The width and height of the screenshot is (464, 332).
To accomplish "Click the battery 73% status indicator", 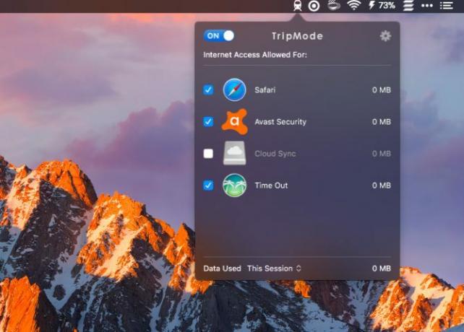I will point(382,5).
